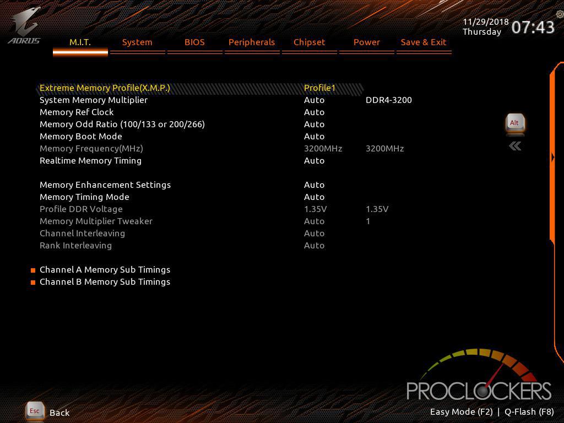Change Memory Timing Mode Auto value

[x=314, y=197]
